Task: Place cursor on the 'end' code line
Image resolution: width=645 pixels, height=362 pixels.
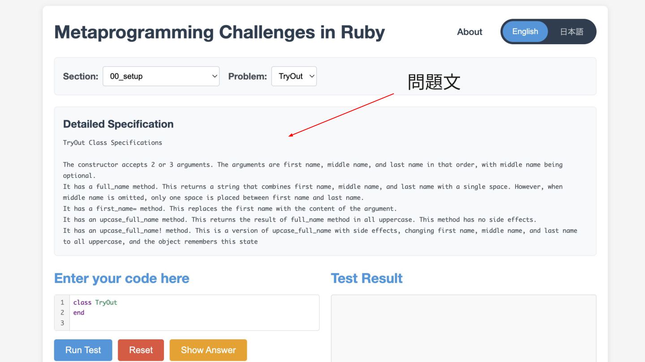Action: [x=79, y=313]
